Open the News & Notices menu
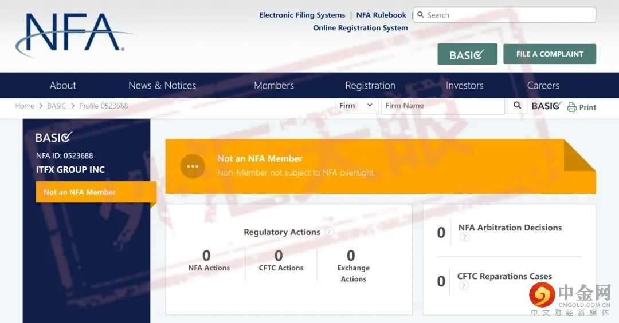Screen dimensions: 619x323 tap(162, 85)
